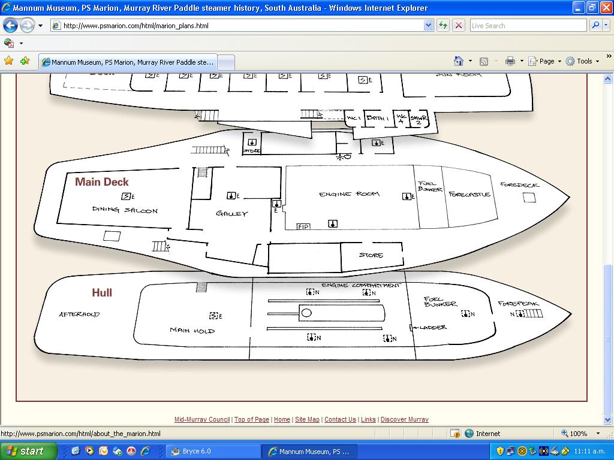Image resolution: width=614 pixels, height=460 pixels.
Task: Click the vertical scrollbar thumb
Action: click(x=608, y=339)
